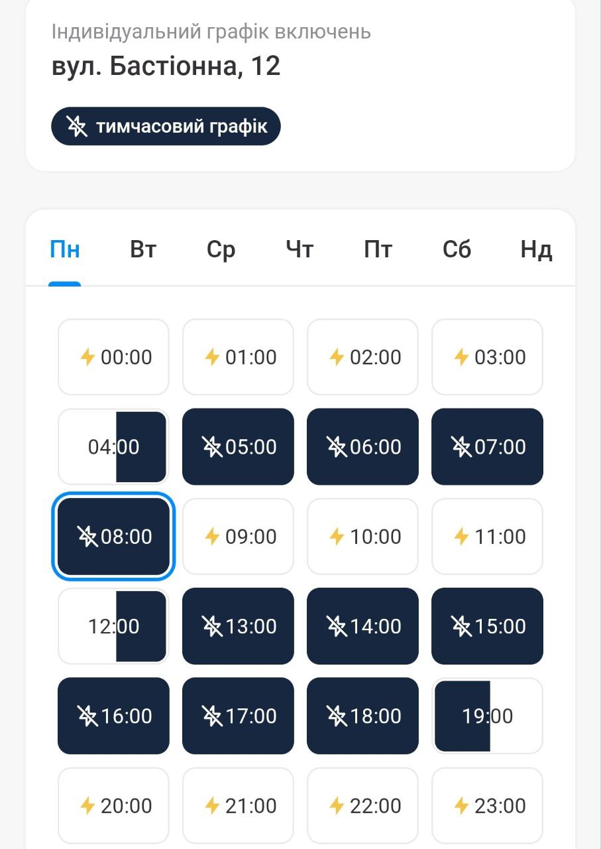This screenshot has width=601, height=849.
Task: Select the half-outage 04:00 time slot
Action: coord(113,447)
